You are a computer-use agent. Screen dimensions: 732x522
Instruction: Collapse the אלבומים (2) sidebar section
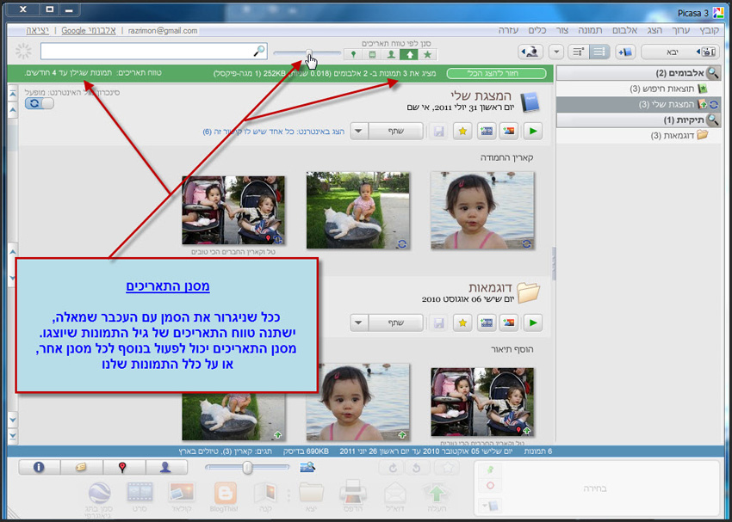pyautogui.click(x=639, y=73)
